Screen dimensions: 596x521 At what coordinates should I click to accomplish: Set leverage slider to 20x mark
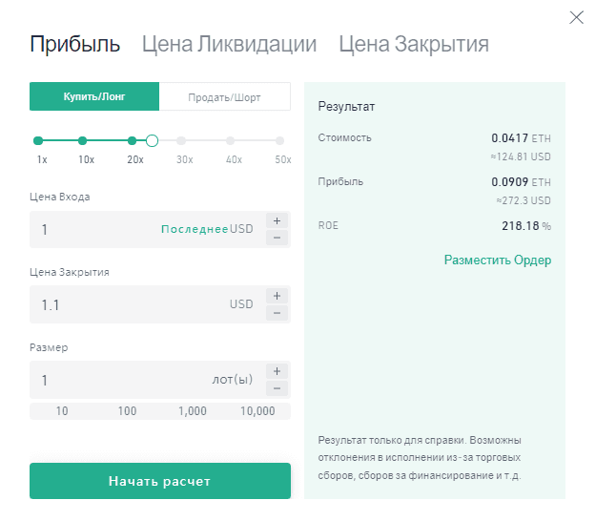click(132, 140)
